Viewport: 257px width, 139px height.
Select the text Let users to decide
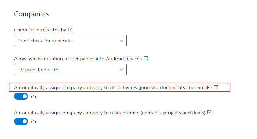tap(38, 69)
